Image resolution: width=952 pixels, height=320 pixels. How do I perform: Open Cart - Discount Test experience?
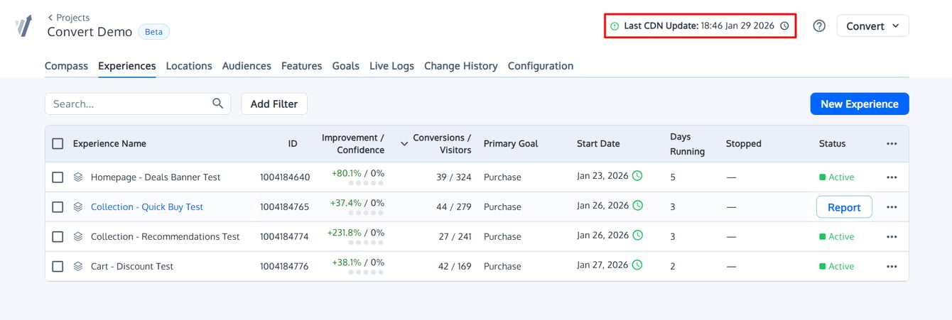pos(132,267)
